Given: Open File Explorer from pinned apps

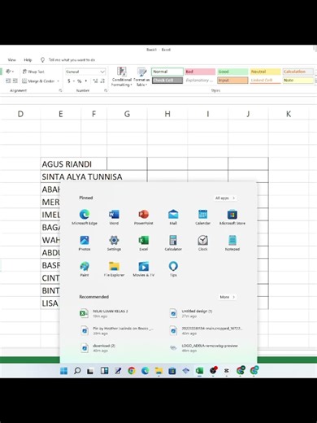Looking at the screenshot, I should pyautogui.click(x=114, y=268).
